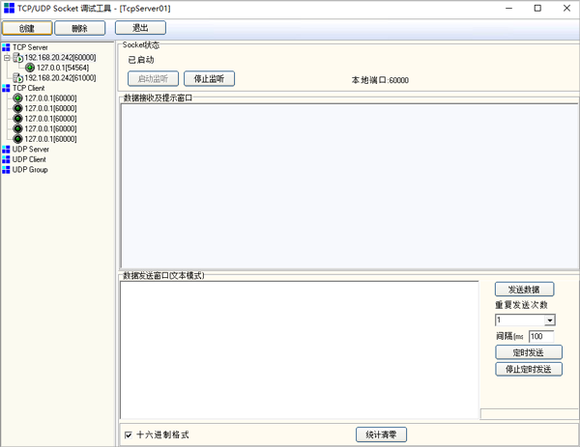This screenshot has height=447, width=580.
Task: Select the fifth TCP Client 127.0.0.1[60000] icon
Action: 17,139
